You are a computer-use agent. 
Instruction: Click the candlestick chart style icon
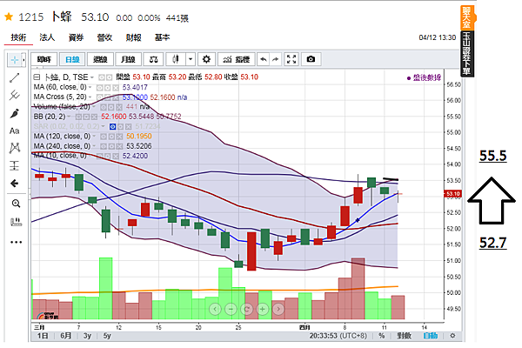click(176, 60)
